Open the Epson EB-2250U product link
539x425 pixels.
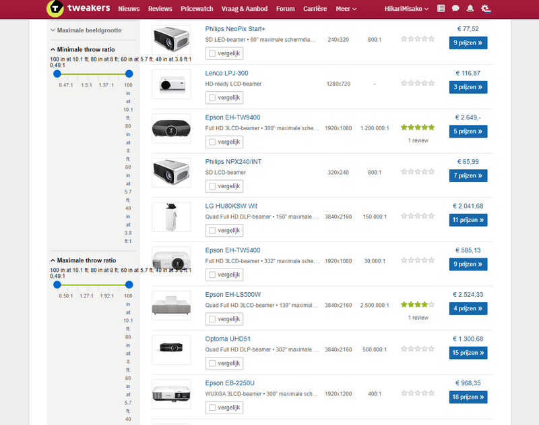point(230,383)
